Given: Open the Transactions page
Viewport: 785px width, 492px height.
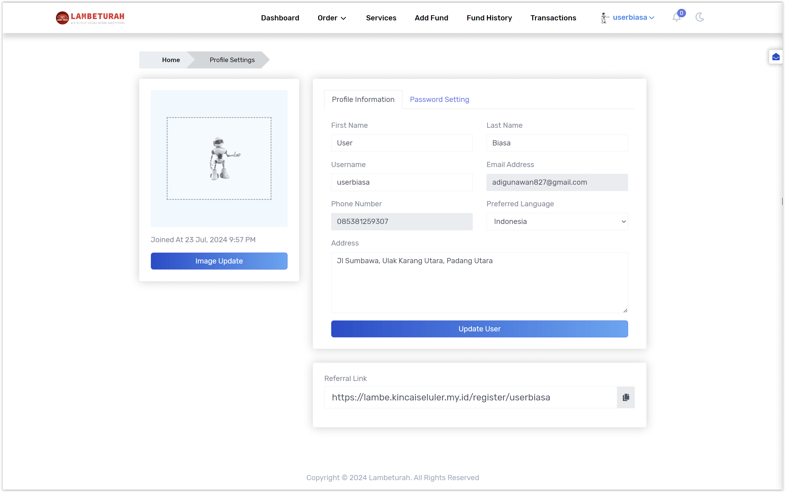Looking at the screenshot, I should [553, 18].
